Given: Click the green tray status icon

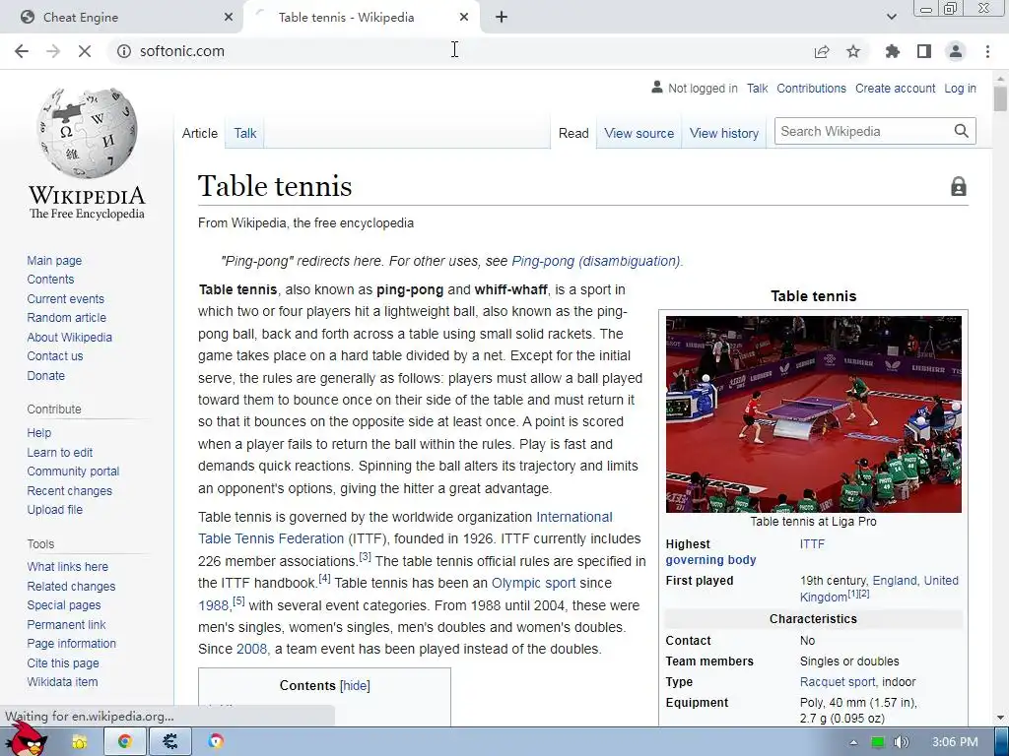Looking at the screenshot, I should (877, 742).
